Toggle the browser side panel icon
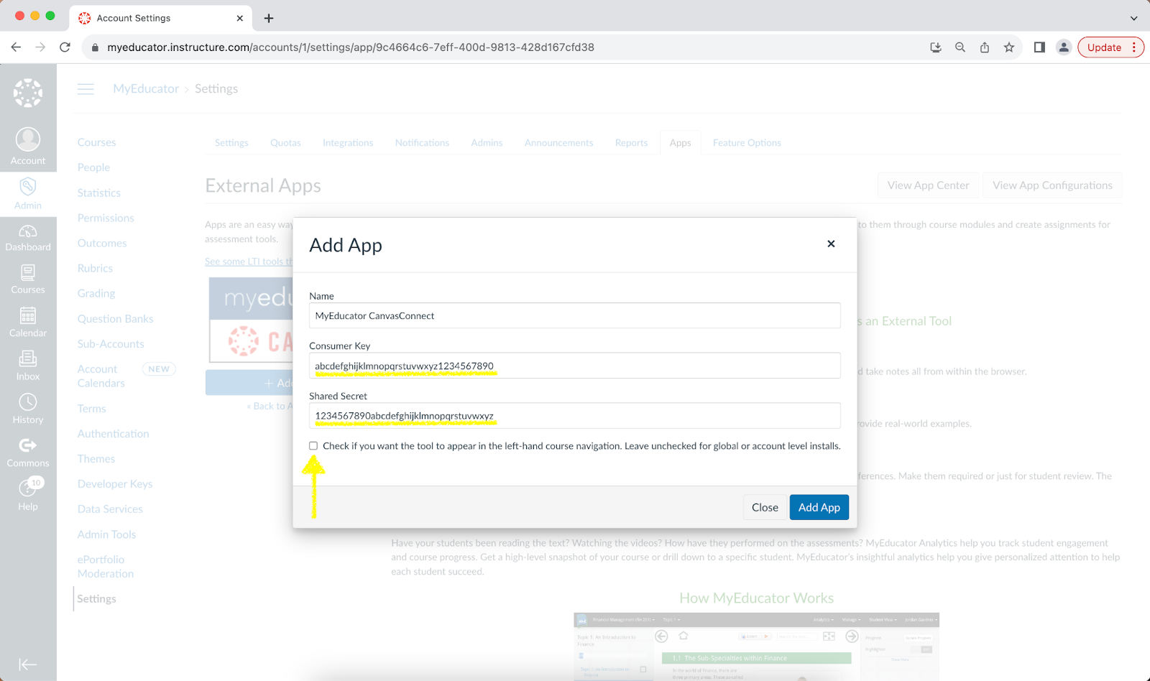This screenshot has width=1150, height=681. coord(1039,47)
